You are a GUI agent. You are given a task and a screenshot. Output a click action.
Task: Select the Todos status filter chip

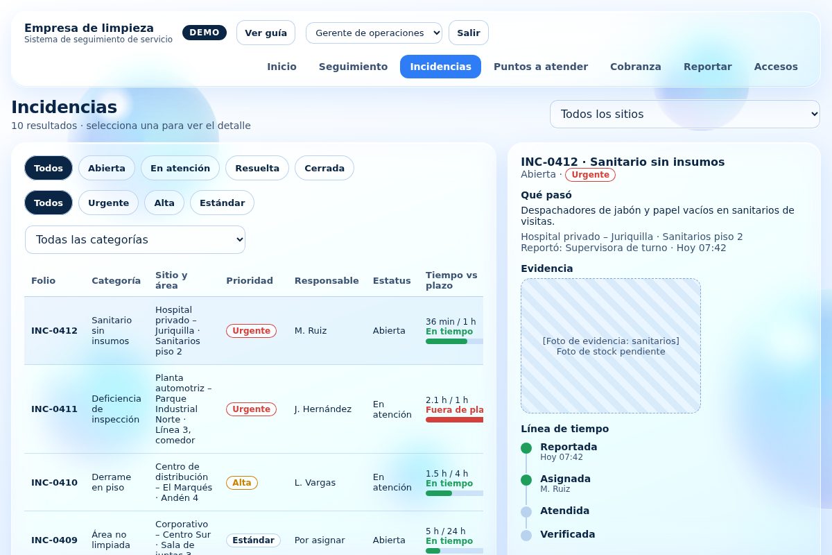pyautogui.click(x=49, y=168)
